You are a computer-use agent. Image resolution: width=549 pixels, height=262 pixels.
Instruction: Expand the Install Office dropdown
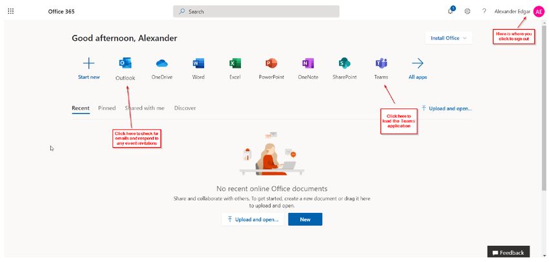(448, 38)
